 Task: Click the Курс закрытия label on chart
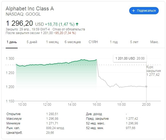click(153, 69)
